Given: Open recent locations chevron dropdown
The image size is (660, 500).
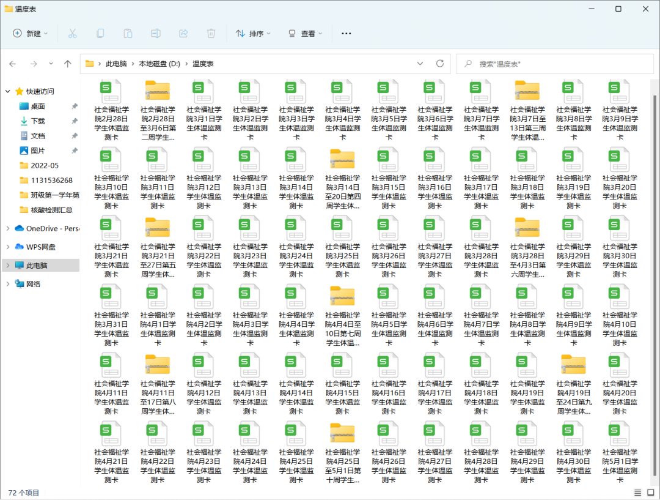Looking at the screenshot, I should coord(51,64).
